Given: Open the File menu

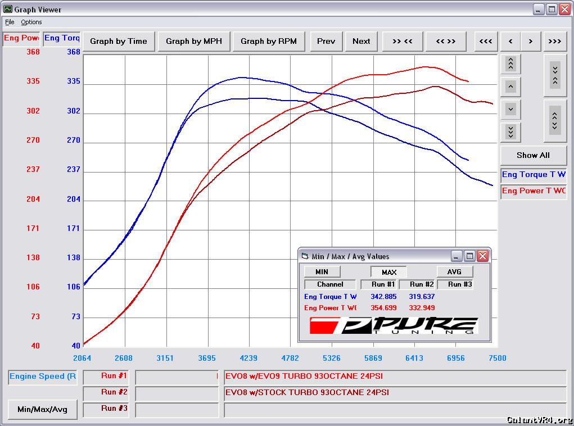Looking at the screenshot, I should (10, 22).
